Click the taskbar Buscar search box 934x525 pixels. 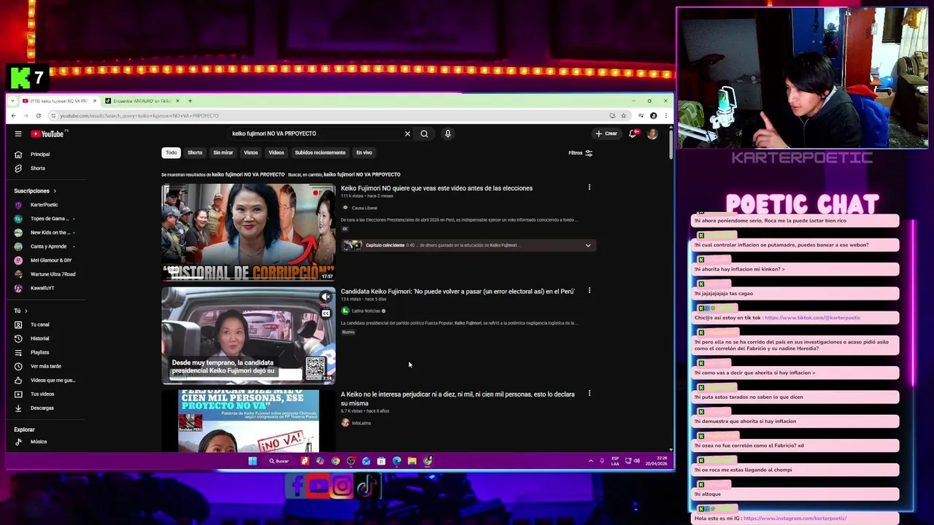tap(279, 461)
